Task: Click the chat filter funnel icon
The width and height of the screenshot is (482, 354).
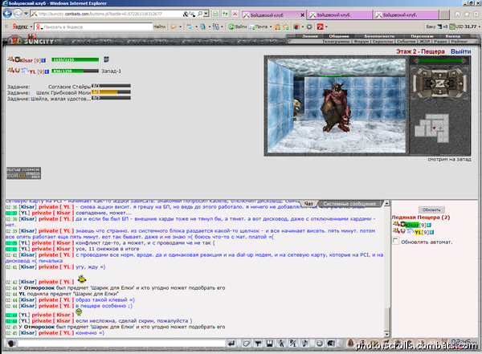Action: pyautogui.click(x=258, y=344)
